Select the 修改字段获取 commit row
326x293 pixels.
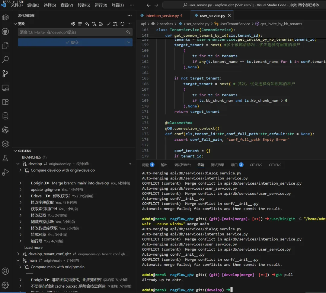point(74,202)
